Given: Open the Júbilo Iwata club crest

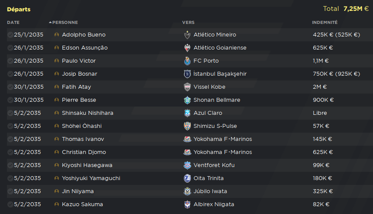Looking at the screenshot, I should (x=187, y=191).
